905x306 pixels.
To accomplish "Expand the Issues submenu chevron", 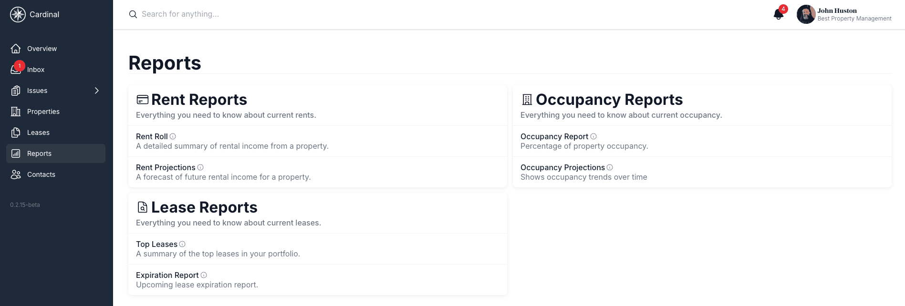I will (97, 90).
